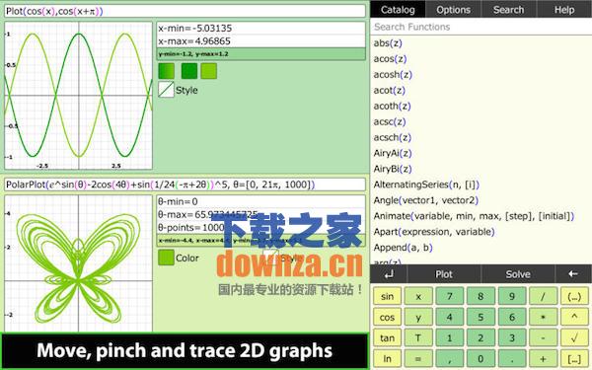Select acot(z) in the function catalog
The height and width of the screenshot is (370, 592).
click(x=390, y=91)
